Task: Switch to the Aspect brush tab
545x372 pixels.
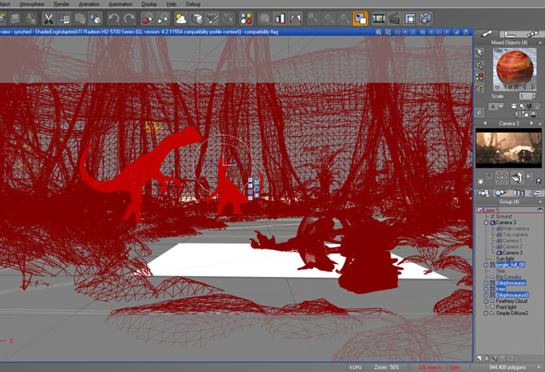Action: 486,33
